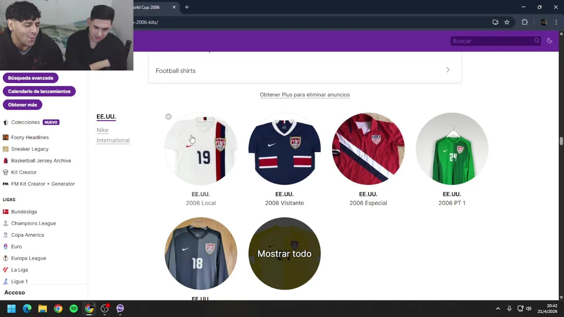Open the EE.UU. 2006 PT 1 green kit thumbnail
Viewport: 564px width, 317px height.
452,149
